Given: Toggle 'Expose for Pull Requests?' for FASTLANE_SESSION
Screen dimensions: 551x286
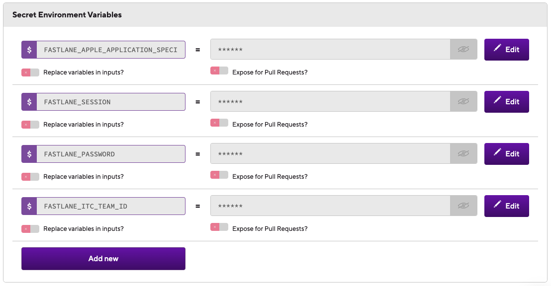Looking at the screenshot, I should click(219, 123).
